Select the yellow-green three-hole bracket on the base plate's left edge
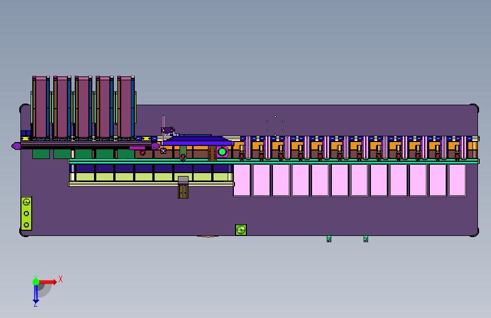Viewport: 491px width, 318px height. [x=26, y=213]
